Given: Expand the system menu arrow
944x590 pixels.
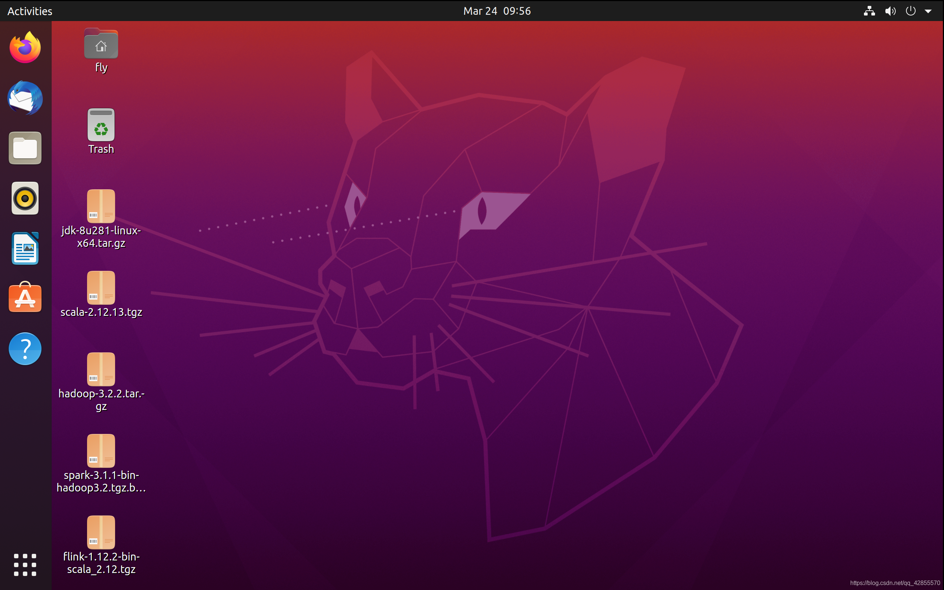Looking at the screenshot, I should [x=928, y=11].
